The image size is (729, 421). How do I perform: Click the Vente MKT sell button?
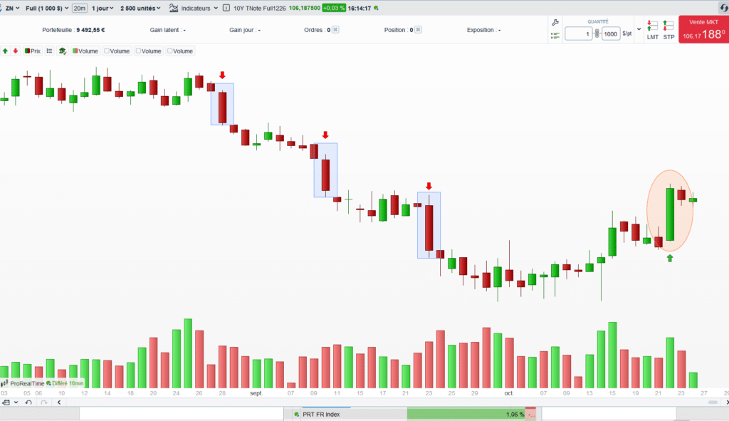tap(703, 29)
